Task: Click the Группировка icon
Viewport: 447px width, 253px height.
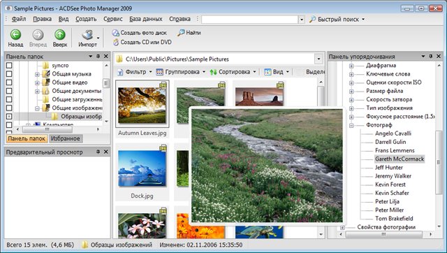Action: pos(159,72)
